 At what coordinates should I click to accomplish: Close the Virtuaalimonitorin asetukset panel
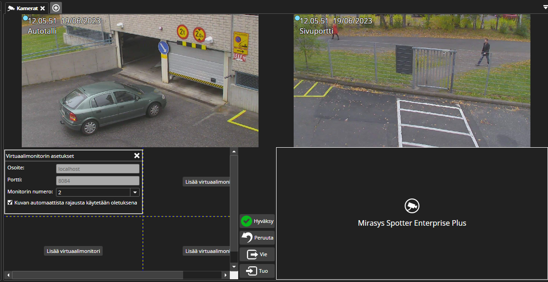point(137,156)
